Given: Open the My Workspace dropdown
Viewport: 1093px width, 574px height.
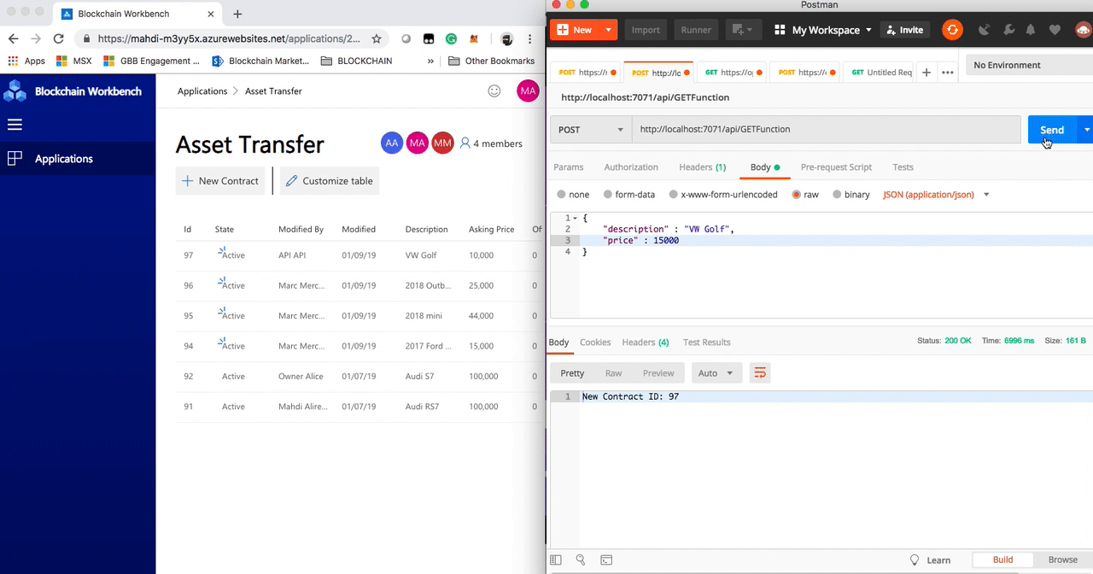Looking at the screenshot, I should click(x=823, y=30).
